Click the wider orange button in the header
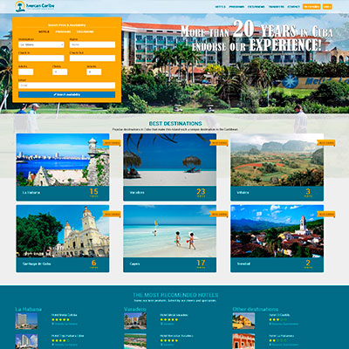The width and height of the screenshot is (349, 349). [x=311, y=6]
